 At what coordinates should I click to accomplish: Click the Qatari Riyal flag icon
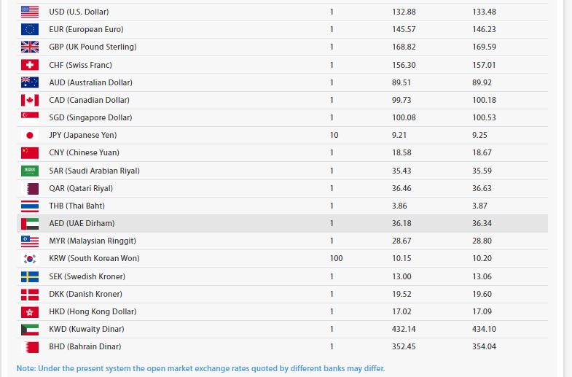[30, 188]
